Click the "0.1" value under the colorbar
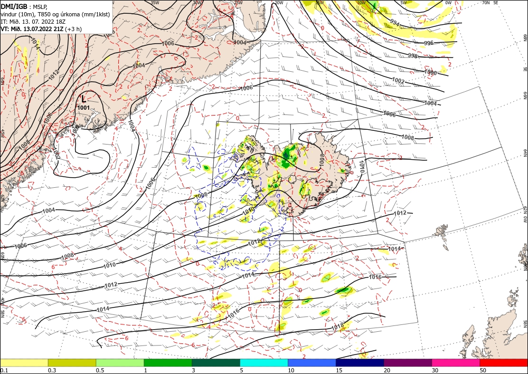This screenshot has height=374, width=528. point(4,370)
